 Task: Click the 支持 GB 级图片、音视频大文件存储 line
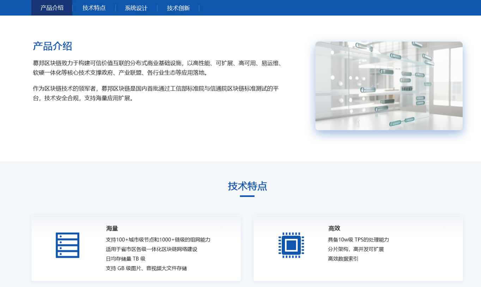(x=146, y=268)
